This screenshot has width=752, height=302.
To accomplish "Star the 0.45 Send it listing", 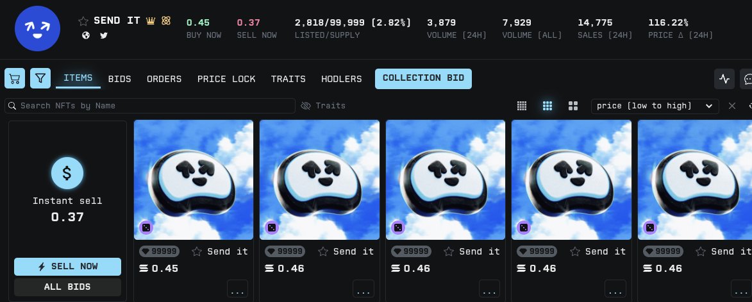I will 197,251.
